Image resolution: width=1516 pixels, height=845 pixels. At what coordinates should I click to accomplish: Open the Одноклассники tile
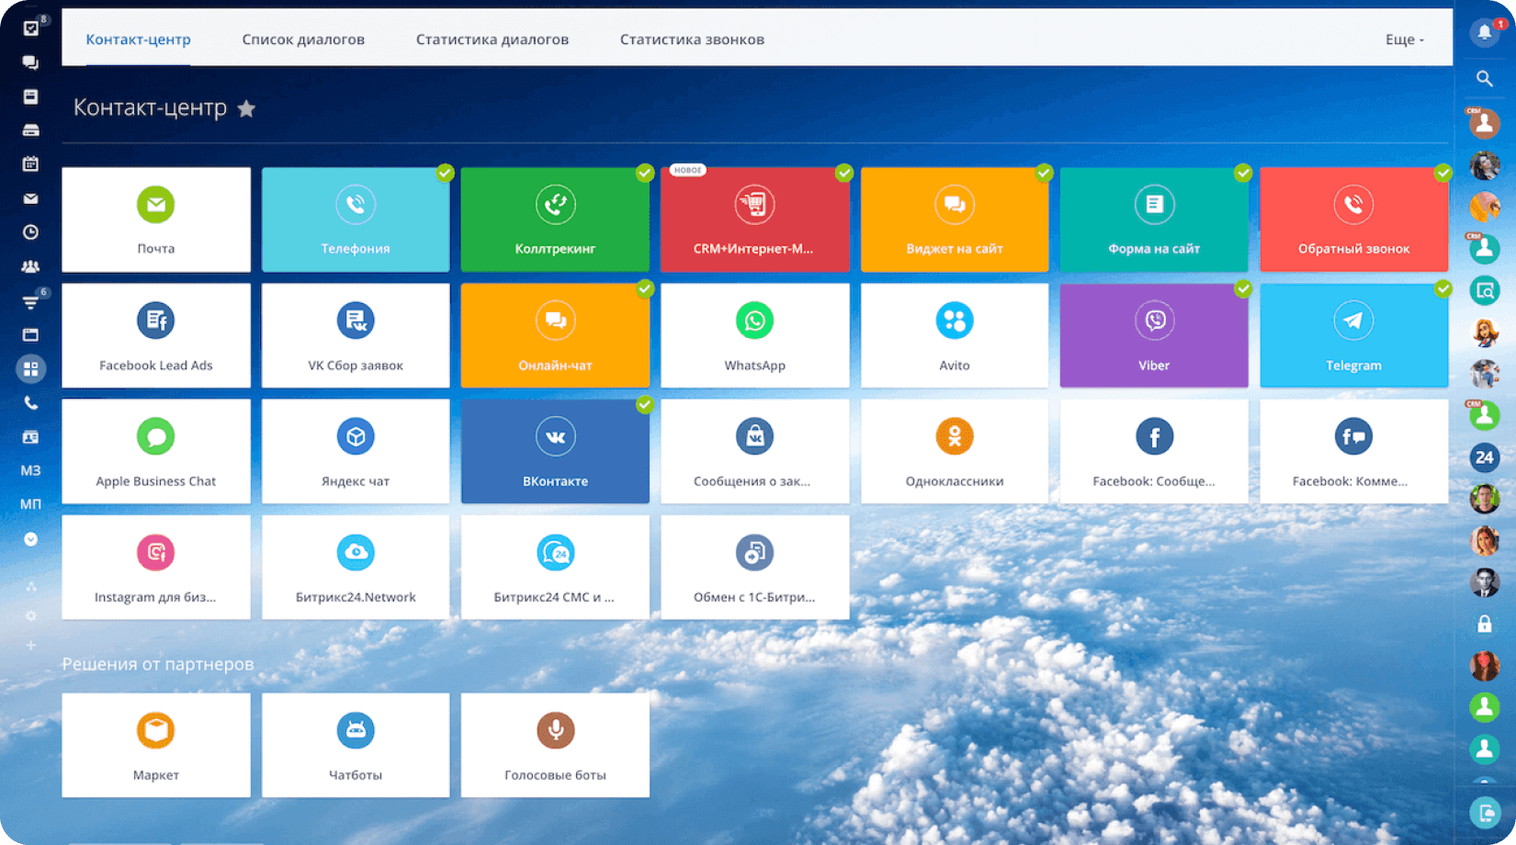955,451
